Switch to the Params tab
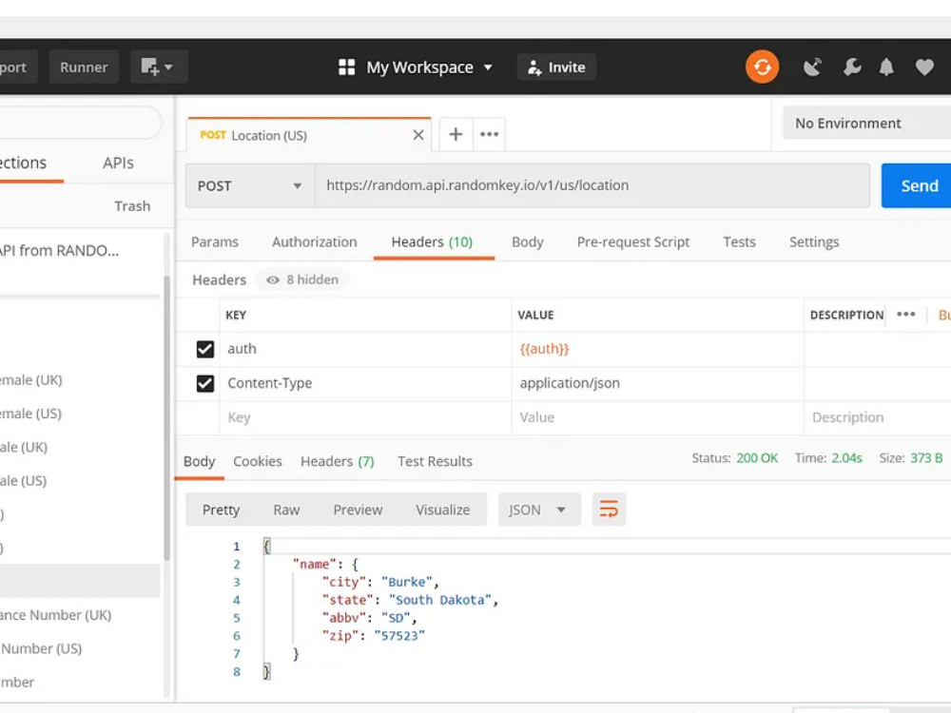 [x=215, y=241]
